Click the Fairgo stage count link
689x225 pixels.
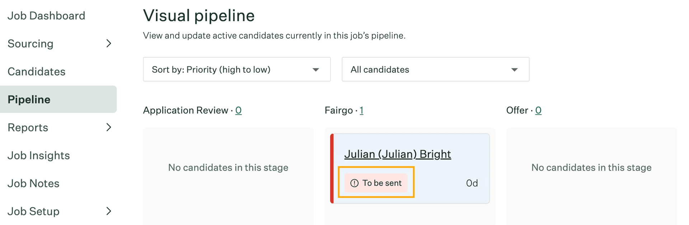(361, 110)
